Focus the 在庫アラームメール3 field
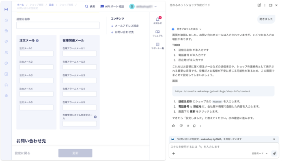This screenshot has width=282, height=161. (x=80, y=80)
